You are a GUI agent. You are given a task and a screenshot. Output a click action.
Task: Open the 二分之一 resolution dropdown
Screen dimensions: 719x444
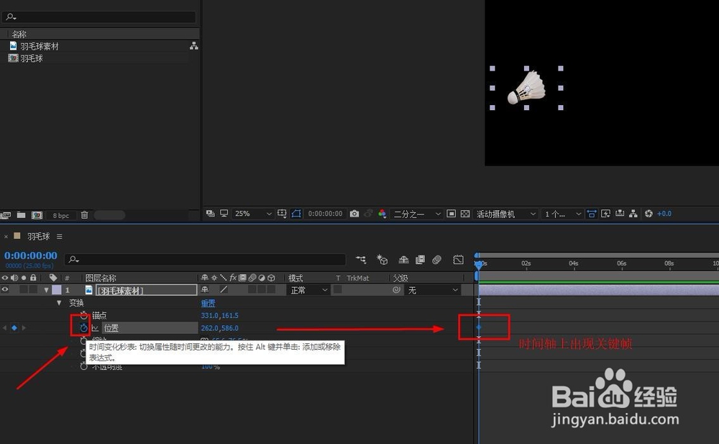click(x=417, y=214)
